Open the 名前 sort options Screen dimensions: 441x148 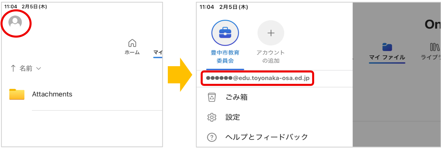(26, 68)
